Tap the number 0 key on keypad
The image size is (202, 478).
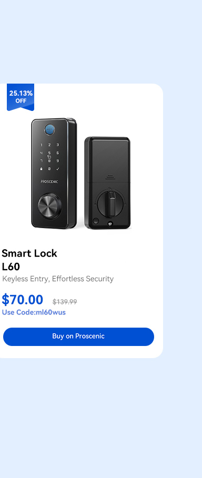pos(49,169)
